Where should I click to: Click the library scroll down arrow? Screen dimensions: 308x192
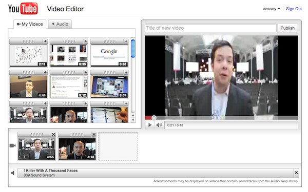point(133,120)
